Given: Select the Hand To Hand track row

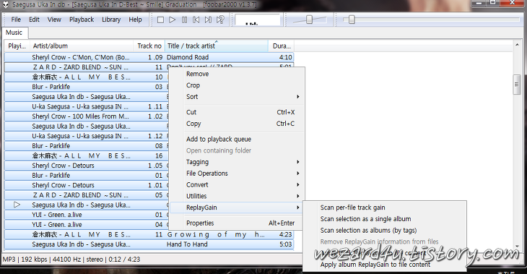Looking at the screenshot, I should point(149,244).
